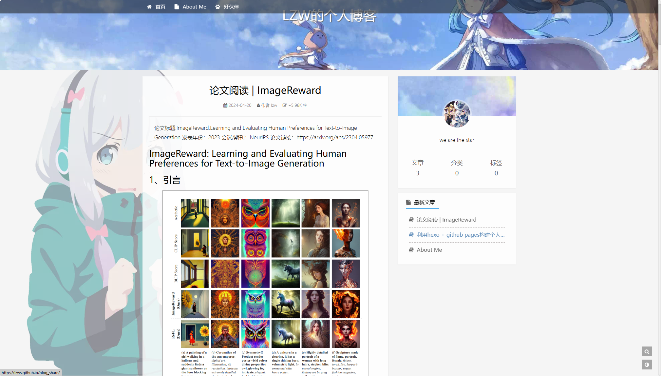Open the 利用hexo + github pages recent article
This screenshot has width=661, height=376.
click(x=460, y=235)
